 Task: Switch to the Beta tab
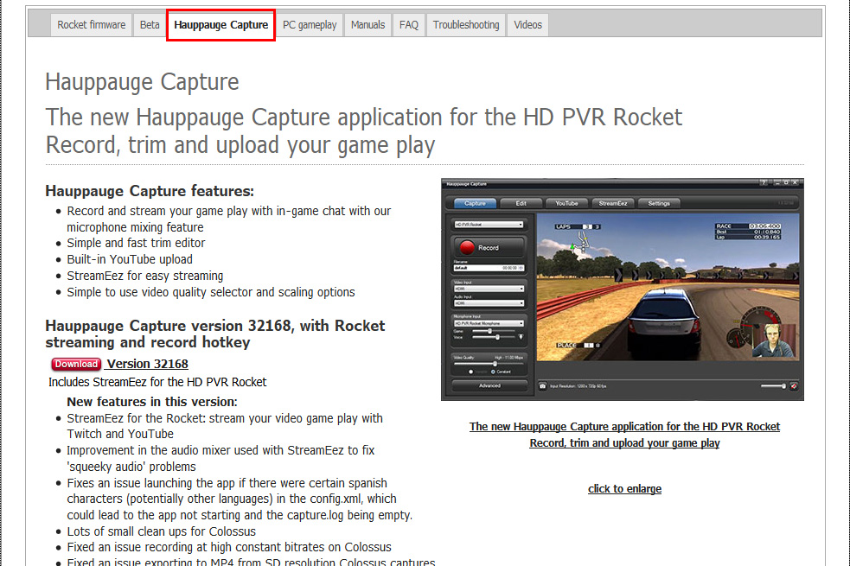(150, 25)
